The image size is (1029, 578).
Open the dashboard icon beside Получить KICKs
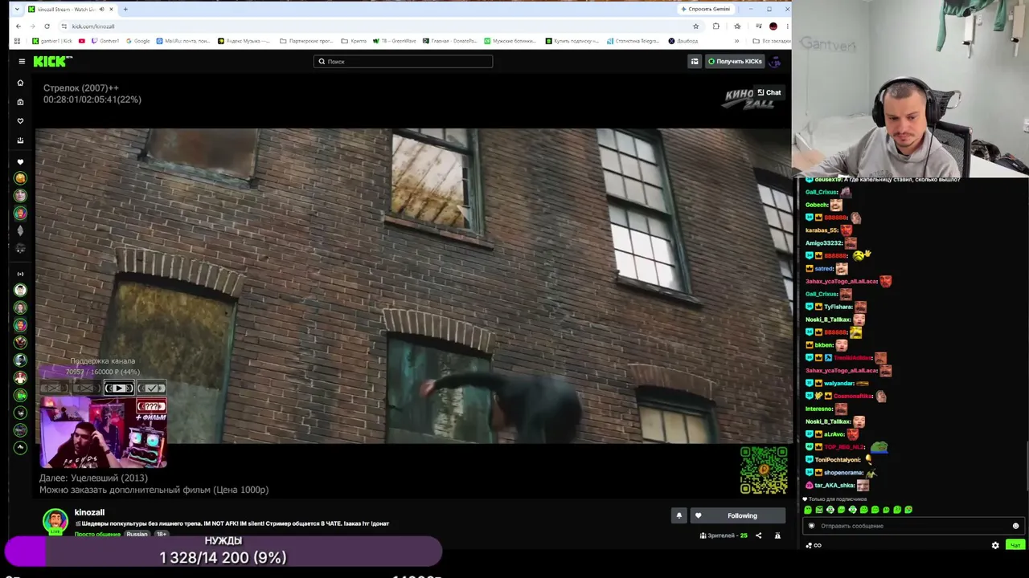[x=695, y=61]
